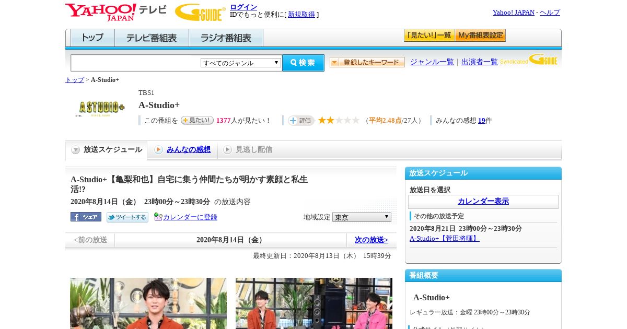Click the calendar icon beside カレンダーに登録
The width and height of the screenshot is (627, 329).
tap(158, 217)
